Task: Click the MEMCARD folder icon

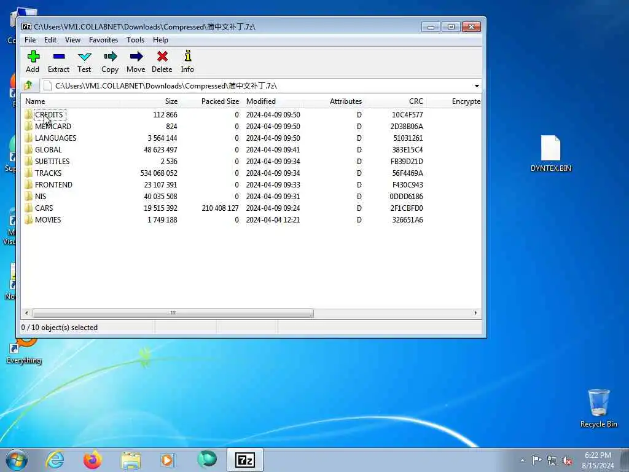Action: pyautogui.click(x=28, y=126)
